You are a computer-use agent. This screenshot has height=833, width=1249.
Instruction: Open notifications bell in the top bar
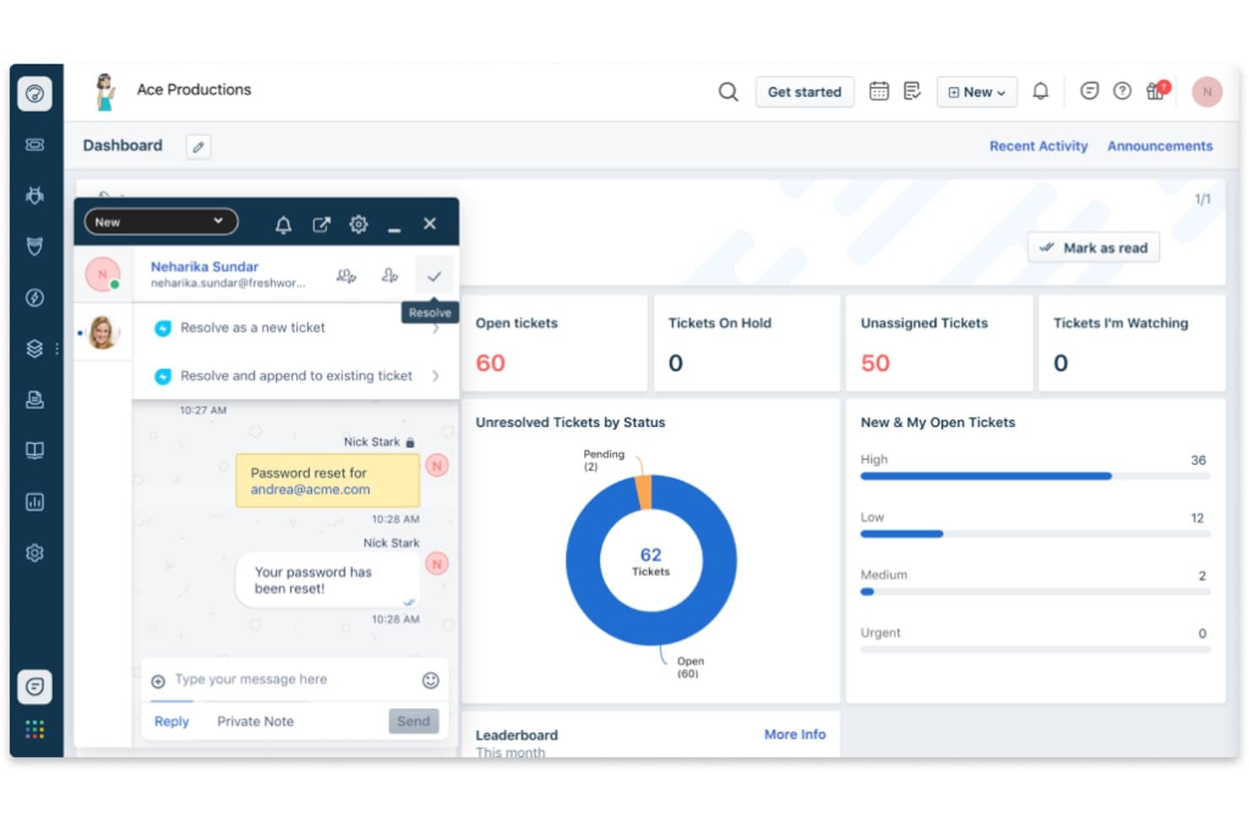[1041, 91]
